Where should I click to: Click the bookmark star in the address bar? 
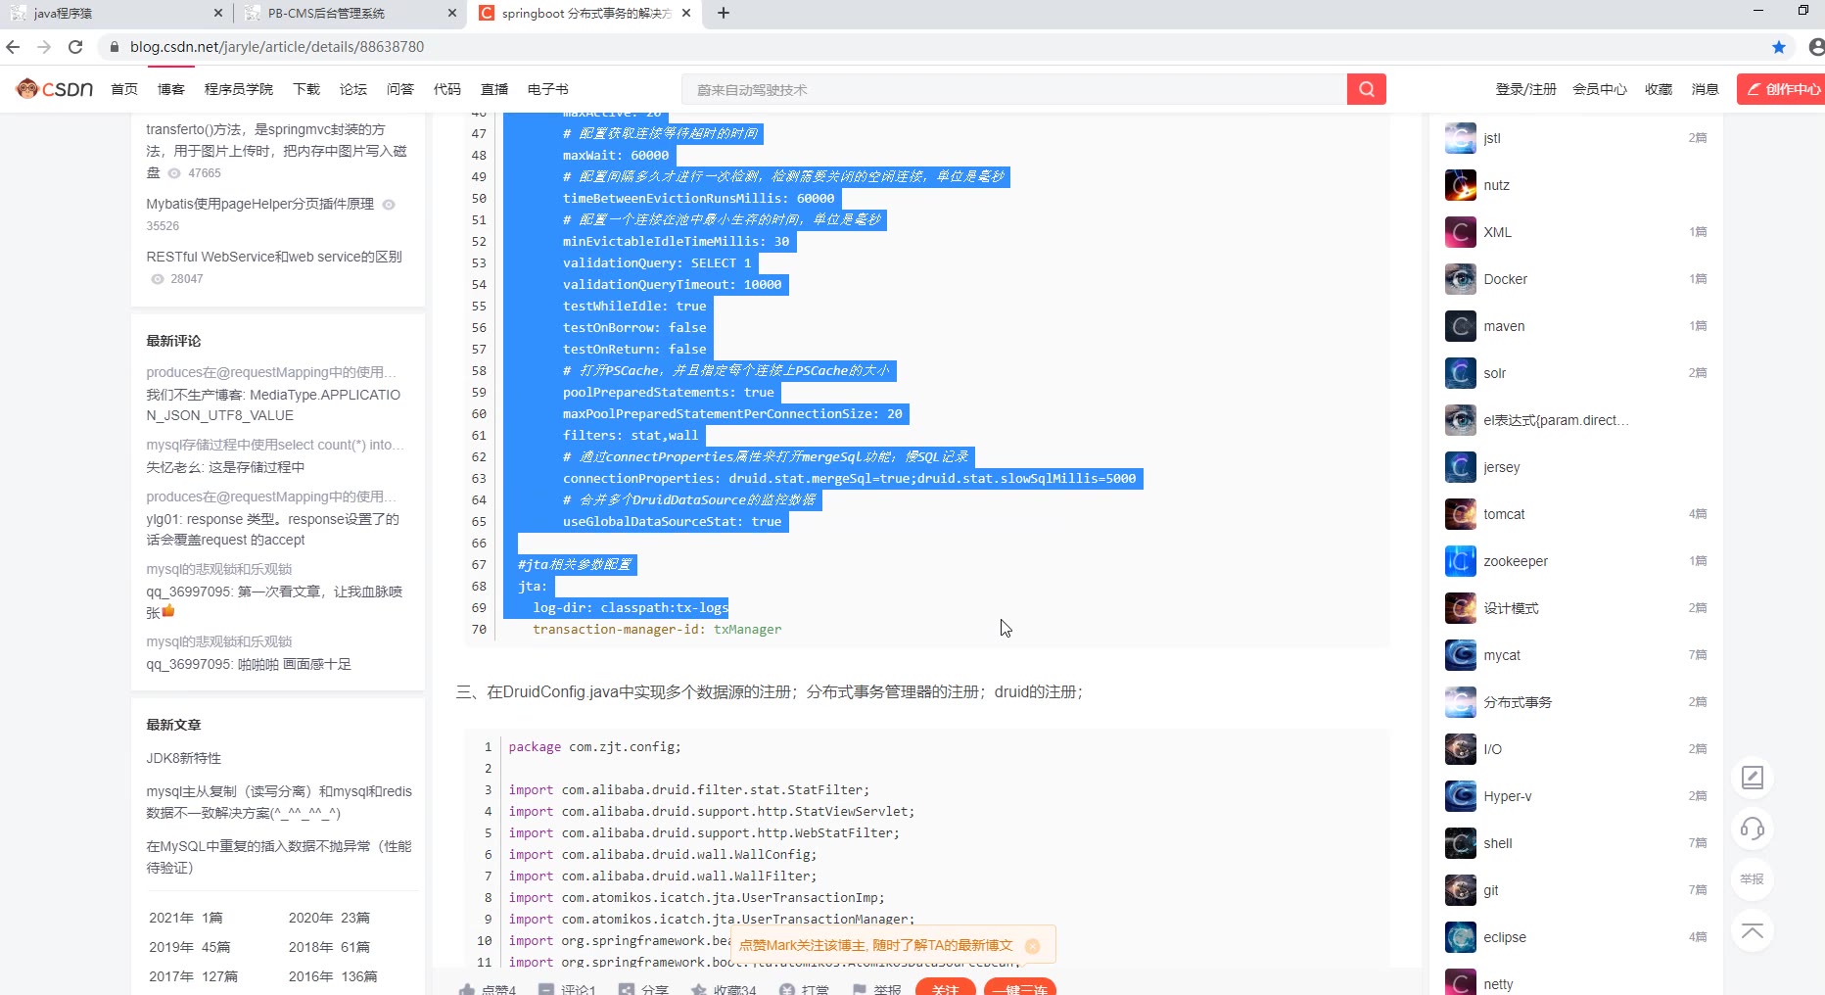tap(1779, 47)
